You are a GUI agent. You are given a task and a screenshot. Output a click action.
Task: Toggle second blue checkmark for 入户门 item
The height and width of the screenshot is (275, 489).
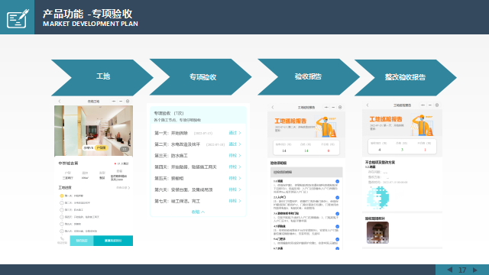337,198
